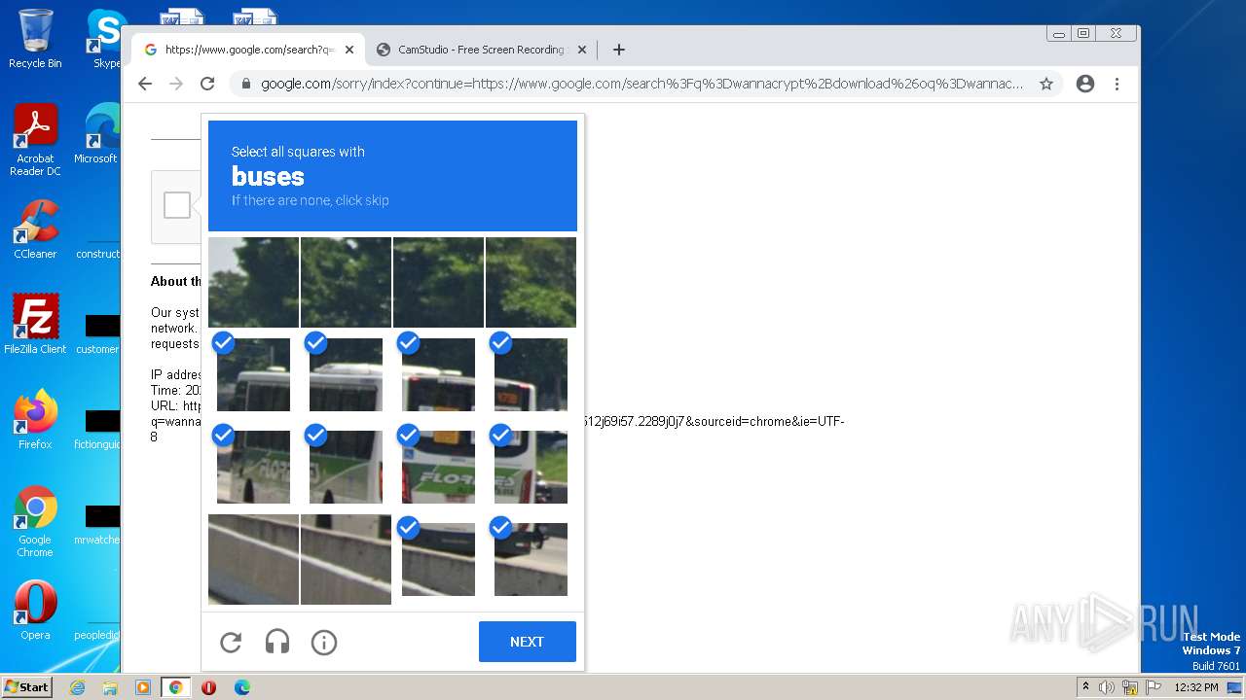View site info via padlock icon

(246, 84)
